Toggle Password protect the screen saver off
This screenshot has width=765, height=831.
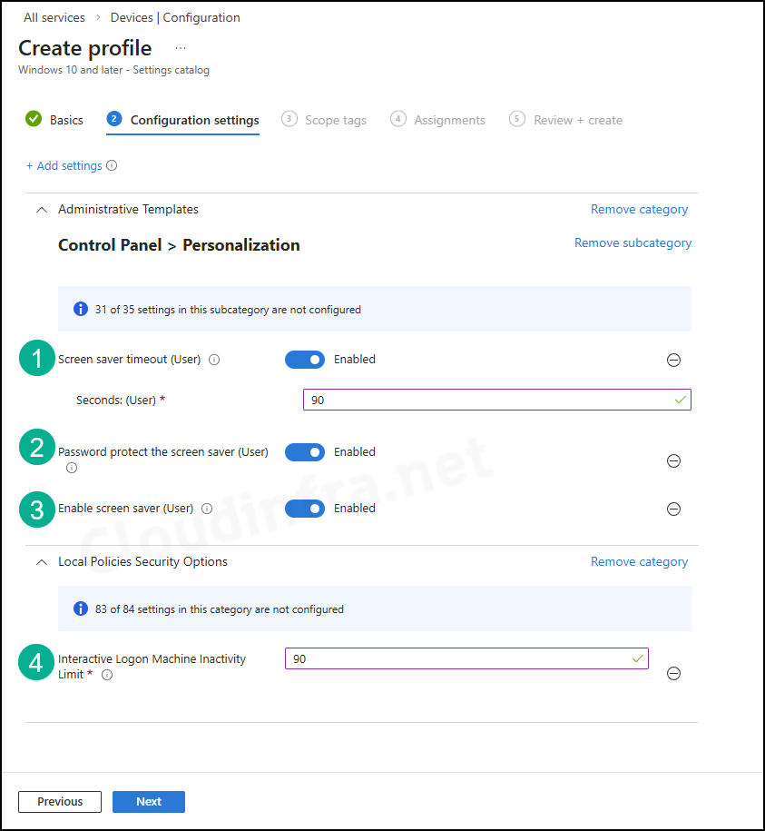click(x=305, y=452)
